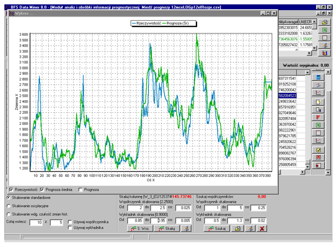Click Skaluj współczynnik Od field showing 2

135,208
